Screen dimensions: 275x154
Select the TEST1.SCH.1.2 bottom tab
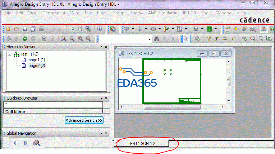(x=142, y=144)
